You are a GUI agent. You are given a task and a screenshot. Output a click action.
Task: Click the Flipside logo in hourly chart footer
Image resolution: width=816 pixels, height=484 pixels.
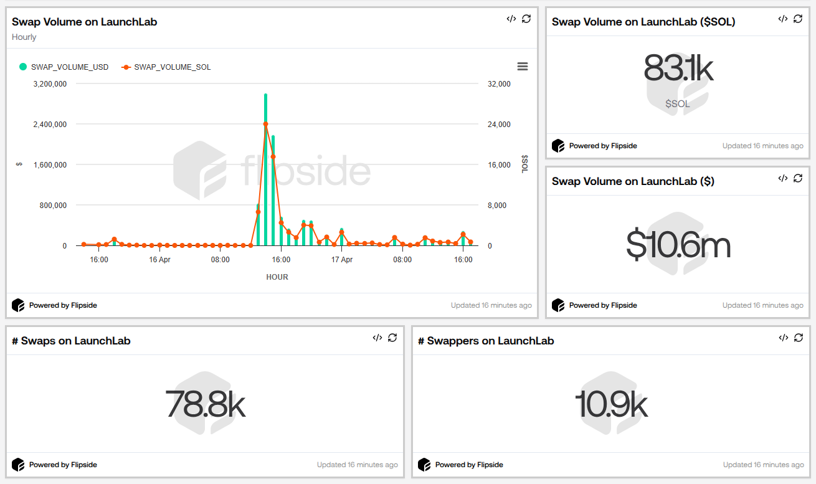pyautogui.click(x=18, y=305)
